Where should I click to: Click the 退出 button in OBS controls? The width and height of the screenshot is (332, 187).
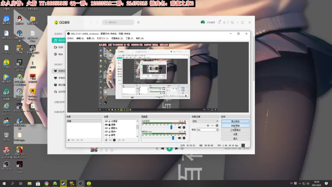[235, 139]
